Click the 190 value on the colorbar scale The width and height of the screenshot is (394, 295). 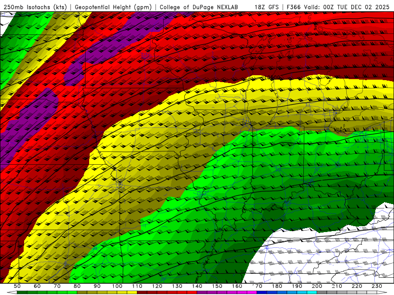coord(297,286)
